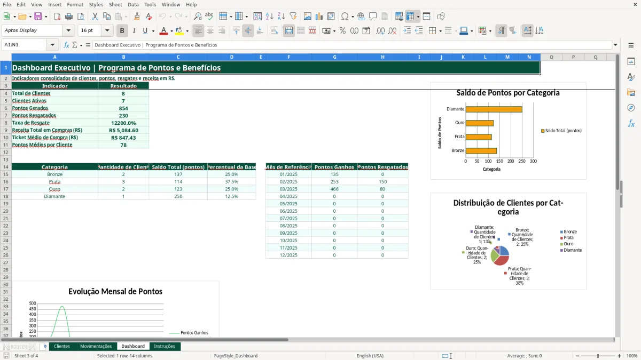
Task: Clear direct formatting icon
Action: 149,17
